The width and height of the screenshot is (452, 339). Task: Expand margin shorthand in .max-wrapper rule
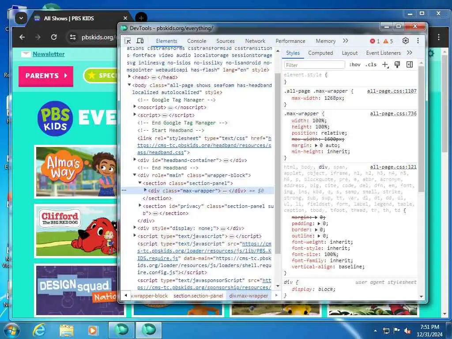(x=316, y=145)
